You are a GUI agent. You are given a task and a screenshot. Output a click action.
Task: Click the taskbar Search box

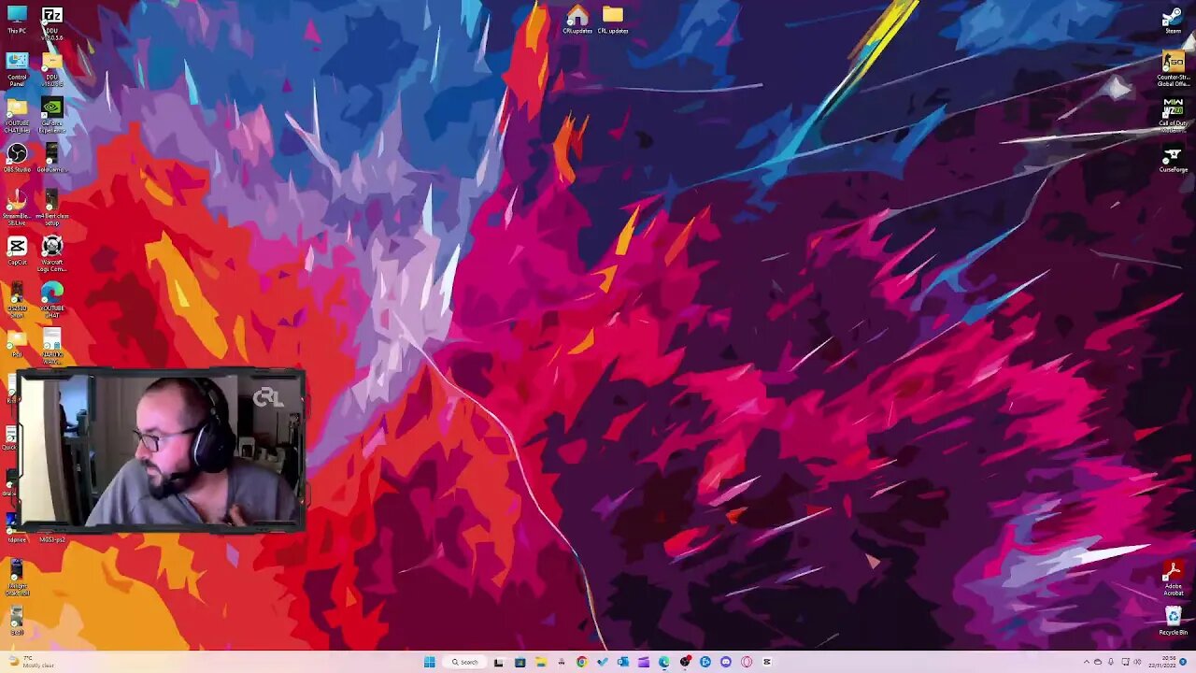point(464,662)
